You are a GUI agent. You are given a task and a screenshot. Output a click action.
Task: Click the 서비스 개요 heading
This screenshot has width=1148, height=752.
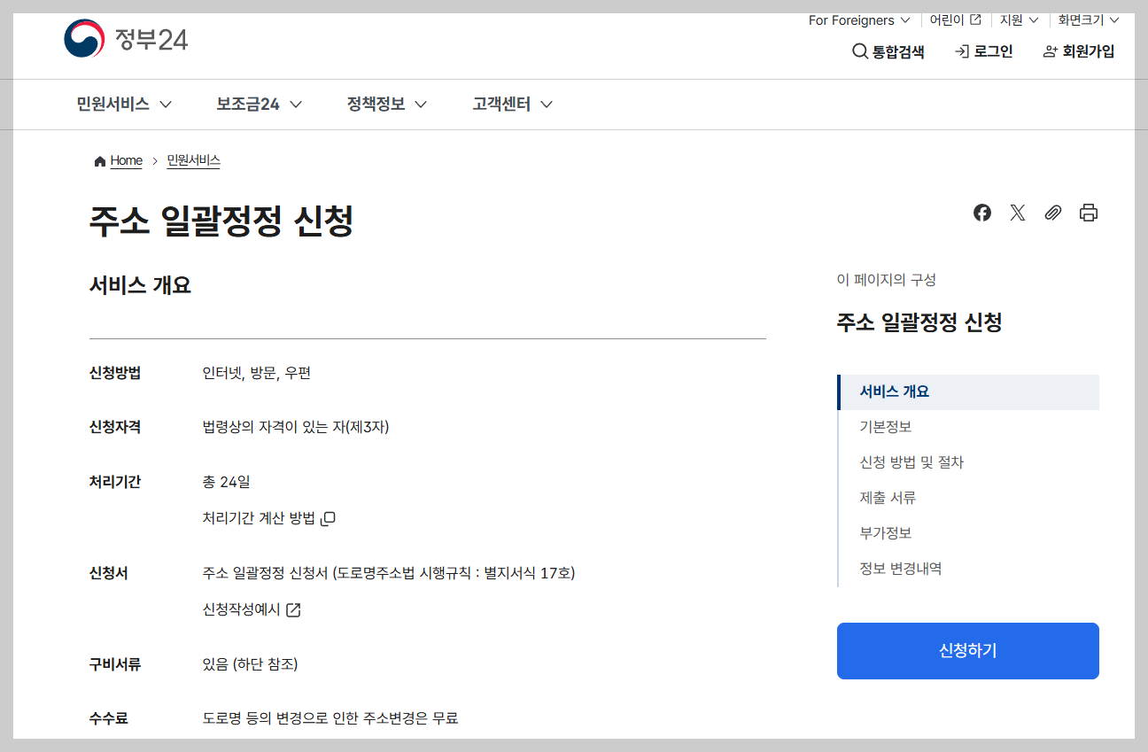[140, 285]
